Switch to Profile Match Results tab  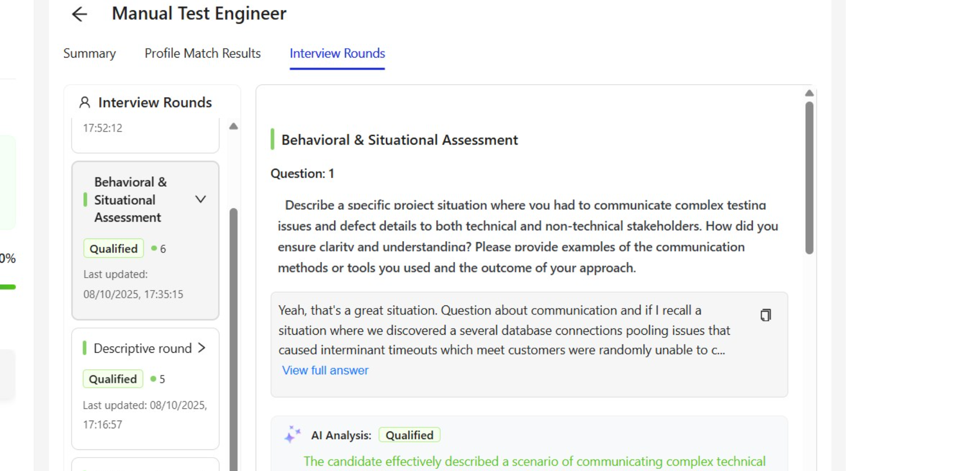203,53
